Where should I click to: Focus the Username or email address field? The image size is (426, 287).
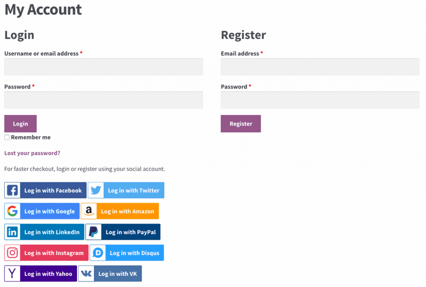pyautogui.click(x=104, y=67)
